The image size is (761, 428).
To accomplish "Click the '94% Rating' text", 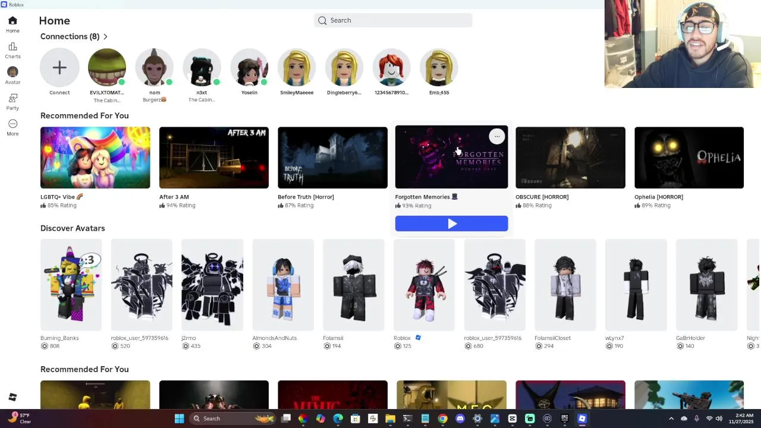I will pyautogui.click(x=181, y=206).
